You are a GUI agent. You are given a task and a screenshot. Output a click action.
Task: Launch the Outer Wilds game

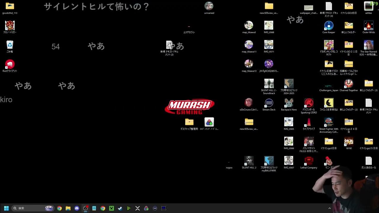pos(368,25)
